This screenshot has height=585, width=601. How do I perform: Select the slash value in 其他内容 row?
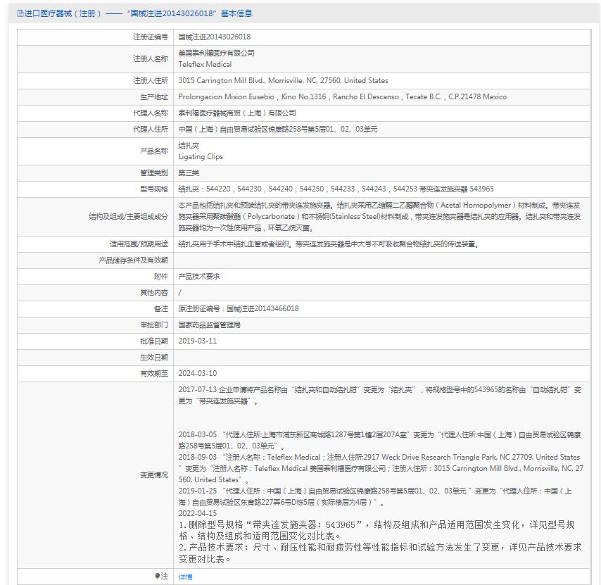[179, 293]
